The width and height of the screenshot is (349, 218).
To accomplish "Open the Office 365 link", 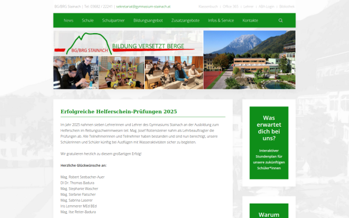I will coord(230,6).
